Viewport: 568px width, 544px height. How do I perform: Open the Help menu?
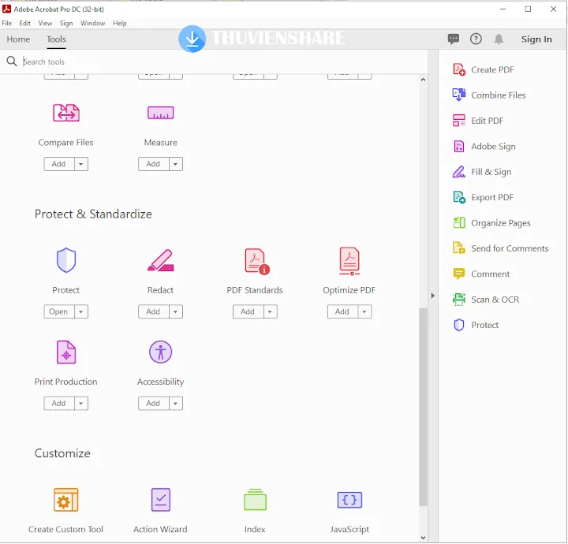[120, 23]
